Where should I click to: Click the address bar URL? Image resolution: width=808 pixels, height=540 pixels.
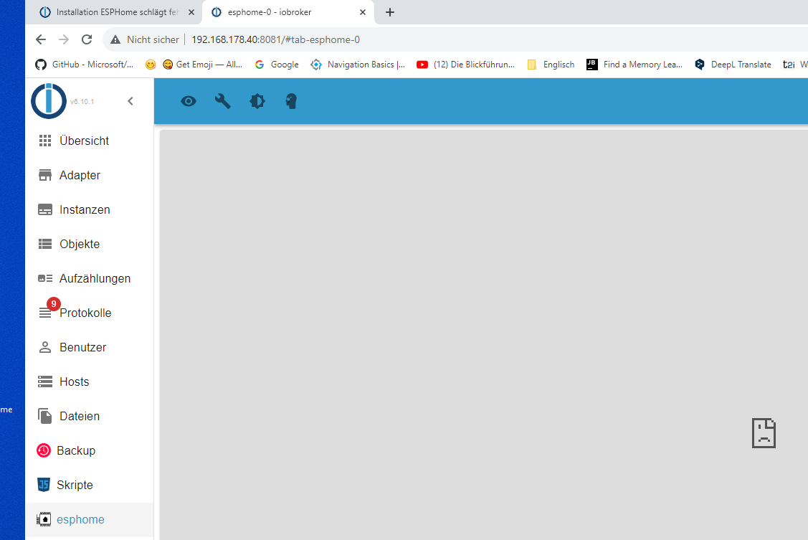(276, 39)
